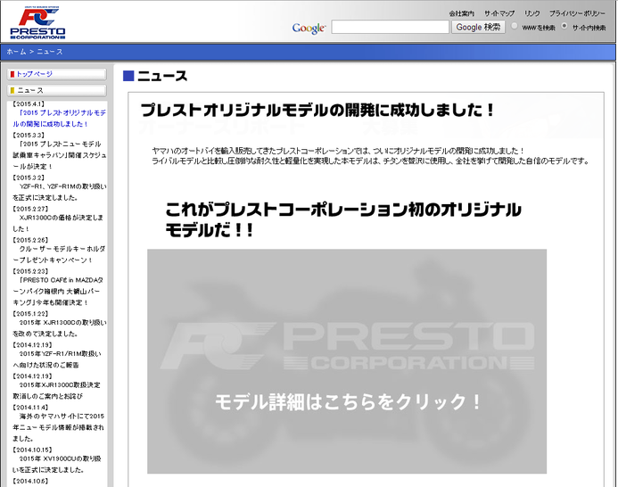Open news 海外のヤマハサイトにて2015年ニューモデル情報

(x=59, y=427)
